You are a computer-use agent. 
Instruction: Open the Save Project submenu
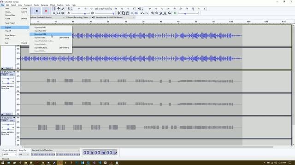pos(15,23)
